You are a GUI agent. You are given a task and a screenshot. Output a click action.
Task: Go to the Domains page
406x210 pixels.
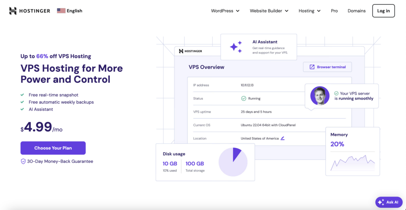coord(356,11)
